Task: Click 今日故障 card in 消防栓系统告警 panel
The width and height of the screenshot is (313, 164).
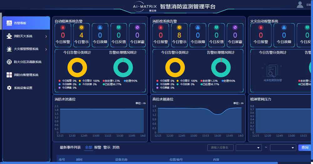Action: click(x=198, y=35)
